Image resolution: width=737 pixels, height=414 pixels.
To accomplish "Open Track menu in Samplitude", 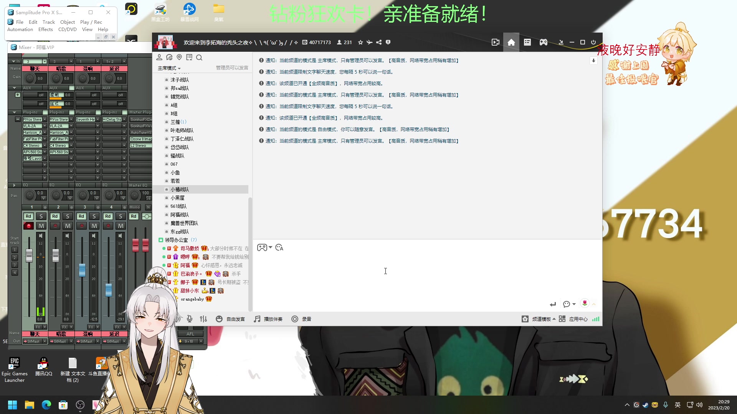I will click(49, 22).
